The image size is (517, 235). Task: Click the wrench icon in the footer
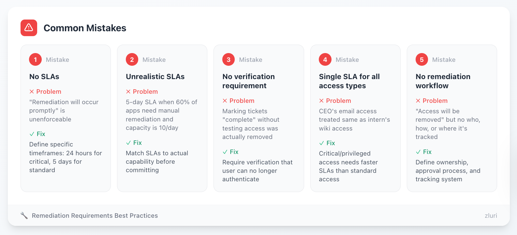(x=24, y=215)
